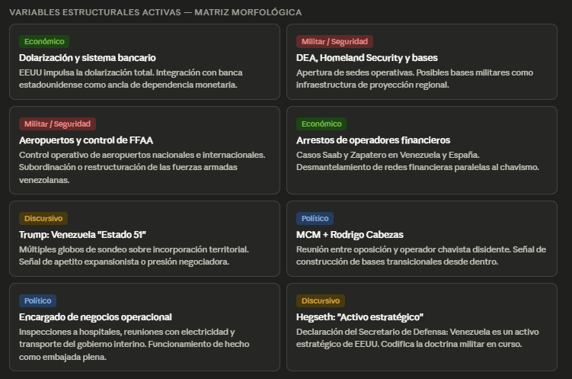
Task: Open the 'MCM + Rodrigo Cabezas' title
Action: tap(350, 235)
